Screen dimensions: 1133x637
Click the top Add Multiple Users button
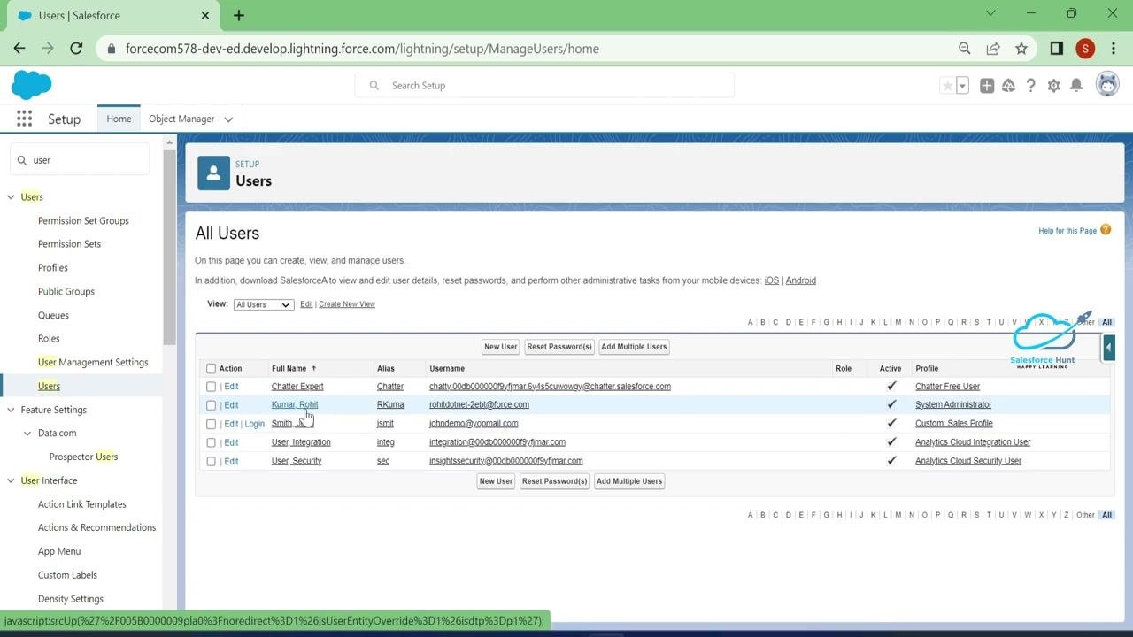[x=634, y=347]
